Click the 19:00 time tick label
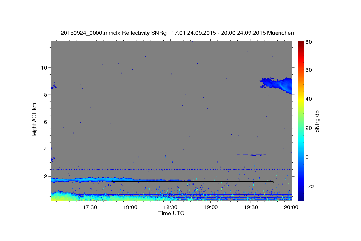 pyautogui.click(x=211, y=207)
